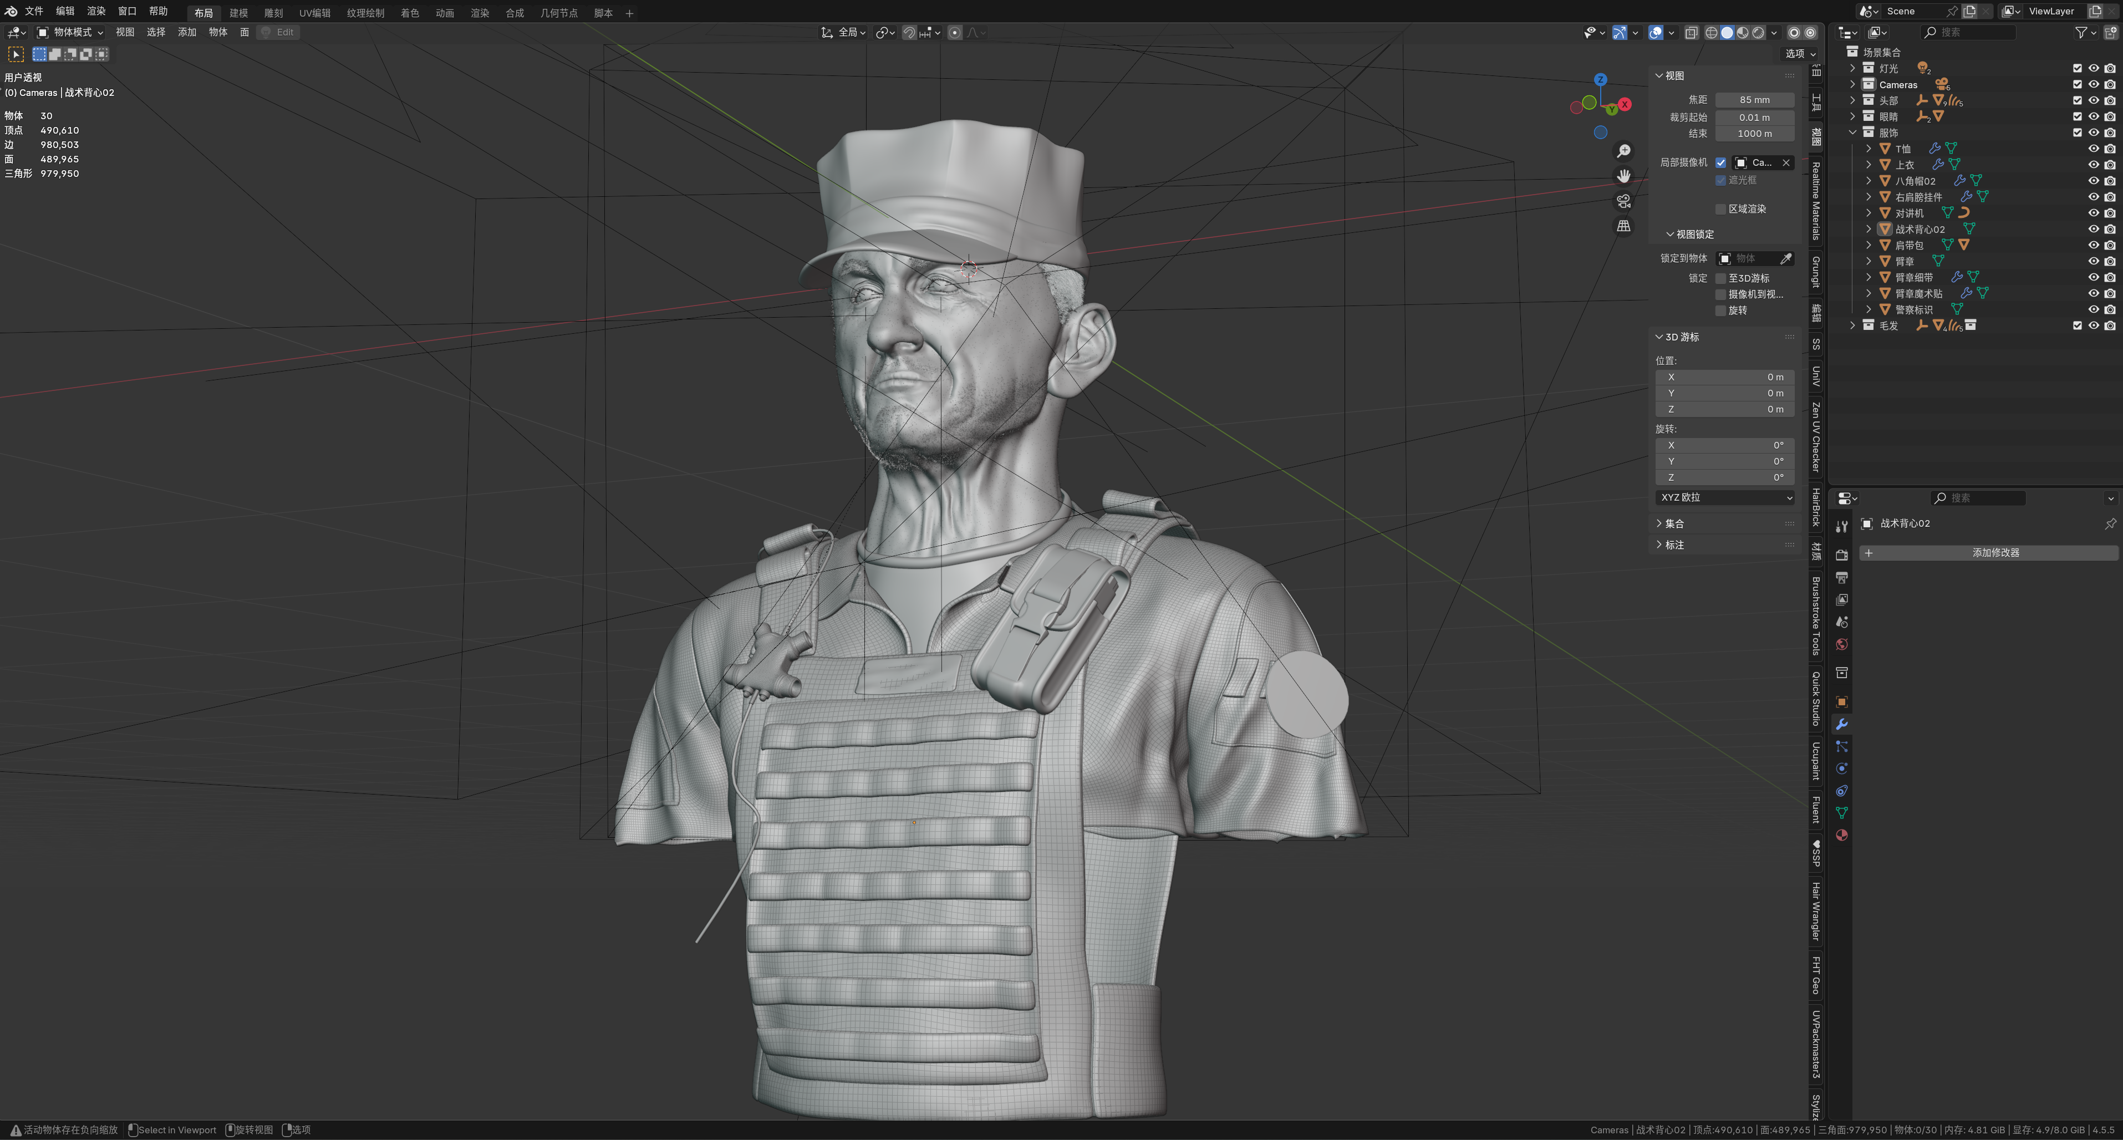Disable render camera icon for 警察标识
The width and height of the screenshot is (2123, 1140).
click(x=2110, y=309)
